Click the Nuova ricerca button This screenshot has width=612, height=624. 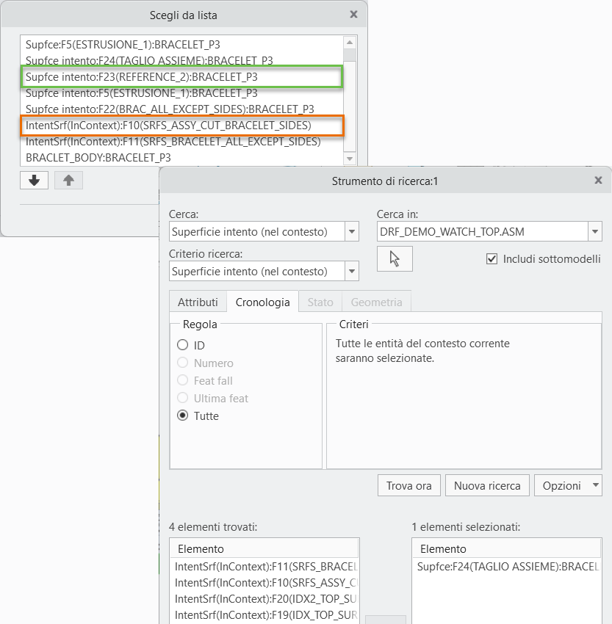pyautogui.click(x=487, y=485)
